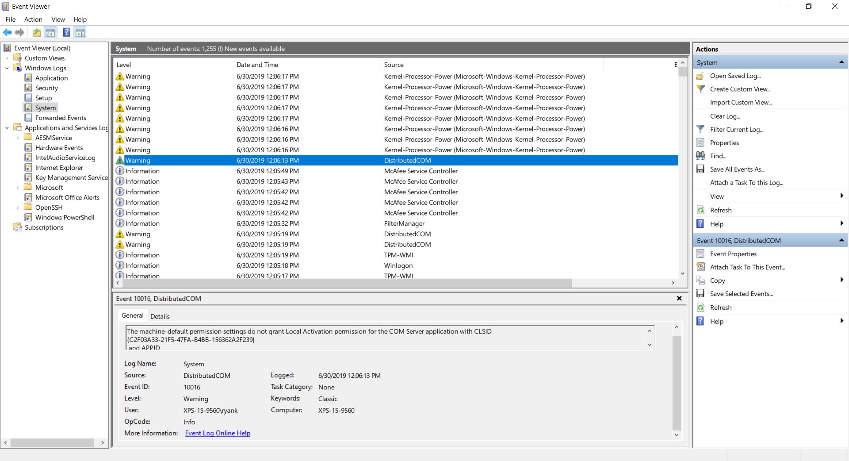The image size is (849, 461).
Task: Open the Event Log Online Help link
Action: tap(218, 433)
